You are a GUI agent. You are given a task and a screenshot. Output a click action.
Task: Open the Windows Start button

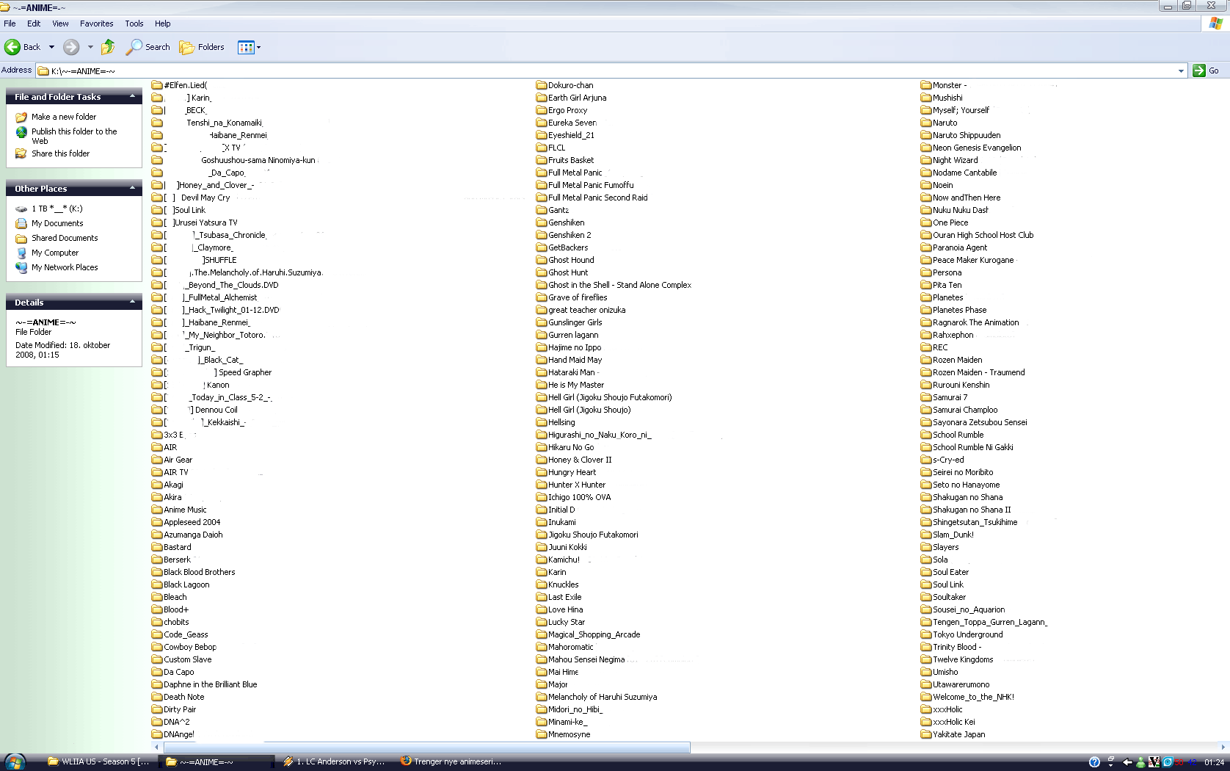coord(15,761)
